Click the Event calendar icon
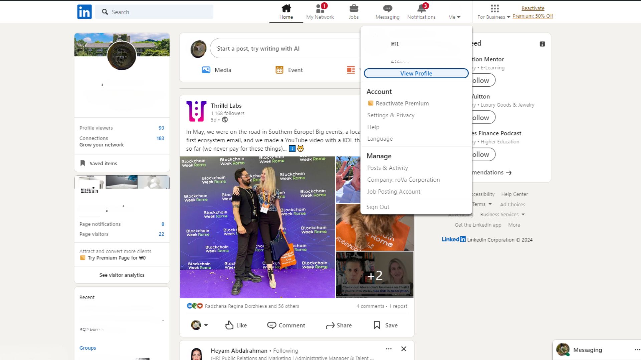 click(x=279, y=70)
